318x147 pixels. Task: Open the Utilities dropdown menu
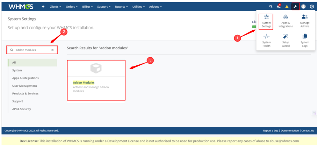[x=138, y=6]
